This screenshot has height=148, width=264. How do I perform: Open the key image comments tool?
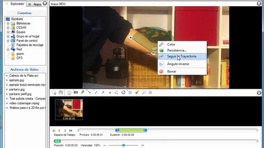(x=69, y=92)
